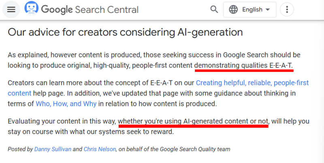This screenshot has width=324, height=163.
Task: Click the caret arrow beside English
Action: (x=267, y=10)
